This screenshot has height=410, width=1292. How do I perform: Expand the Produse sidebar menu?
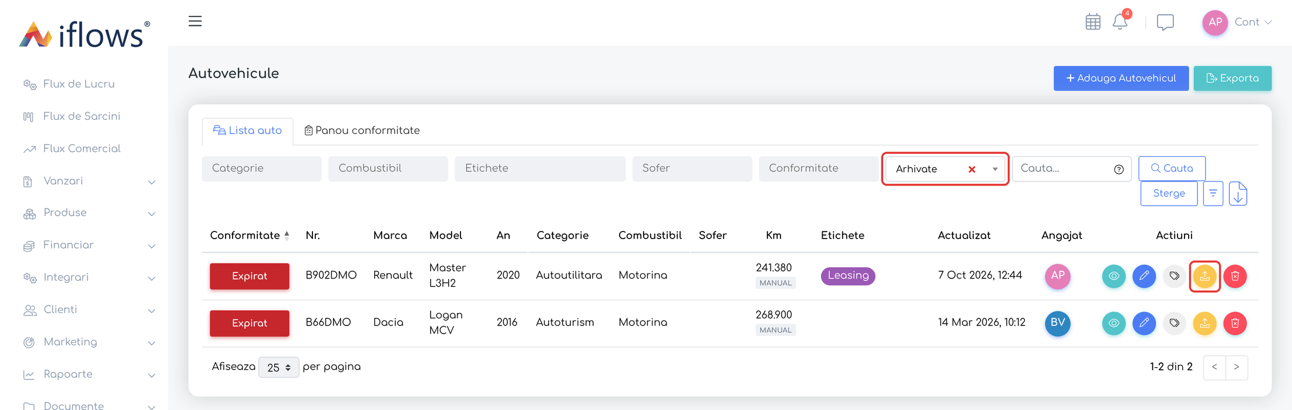[x=88, y=213]
